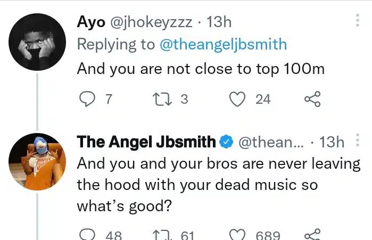
Task: Share Ayo's tweet
Action: 312,99
